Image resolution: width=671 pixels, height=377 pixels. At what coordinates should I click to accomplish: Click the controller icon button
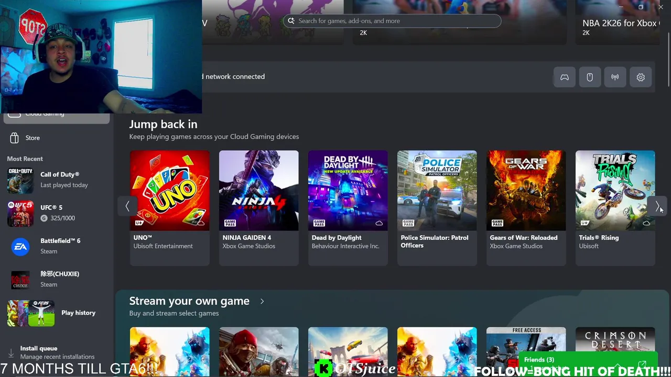click(x=565, y=77)
